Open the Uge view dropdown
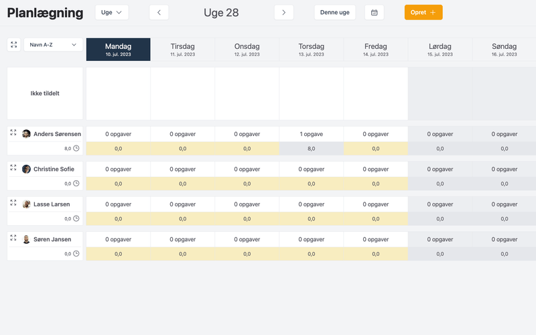The height and width of the screenshot is (335, 536). click(111, 12)
